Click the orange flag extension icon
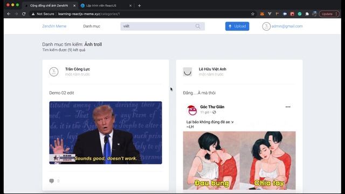This screenshot has width=345, height=194. point(277,14)
